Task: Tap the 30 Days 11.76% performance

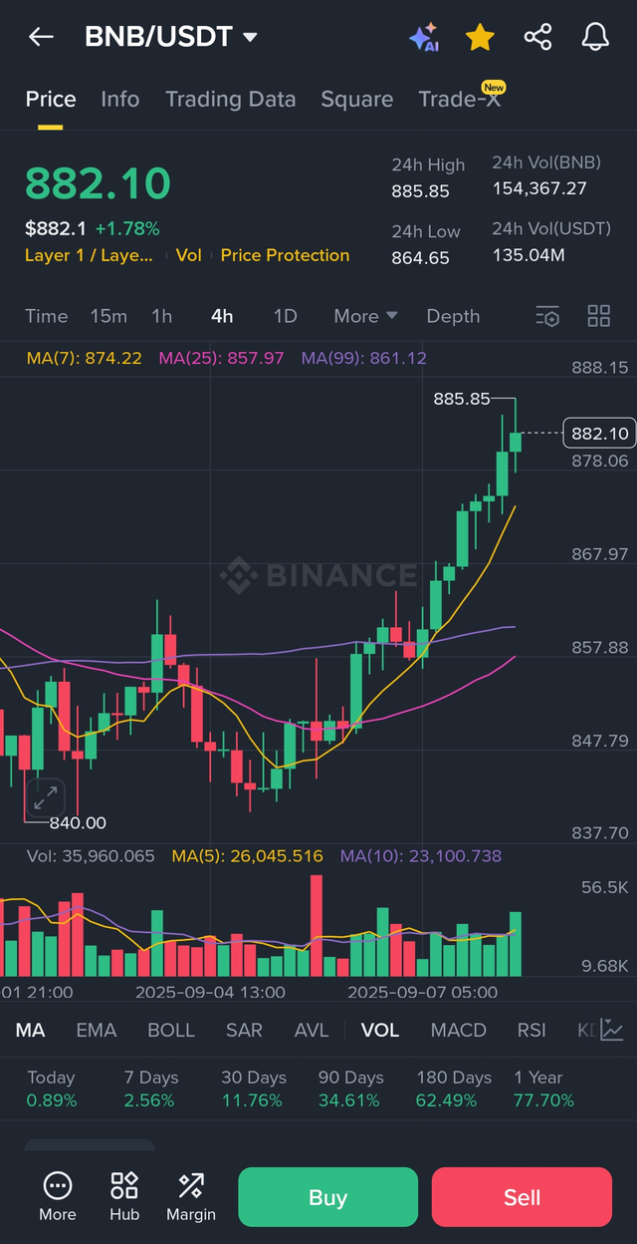Action: [x=253, y=1088]
